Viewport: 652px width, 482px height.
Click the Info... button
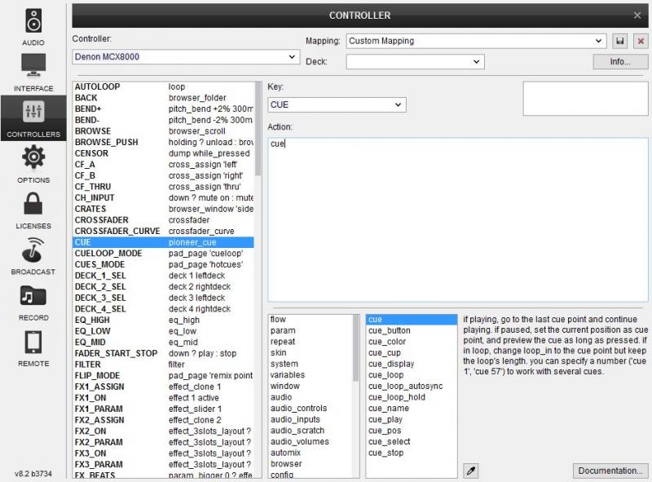click(620, 62)
